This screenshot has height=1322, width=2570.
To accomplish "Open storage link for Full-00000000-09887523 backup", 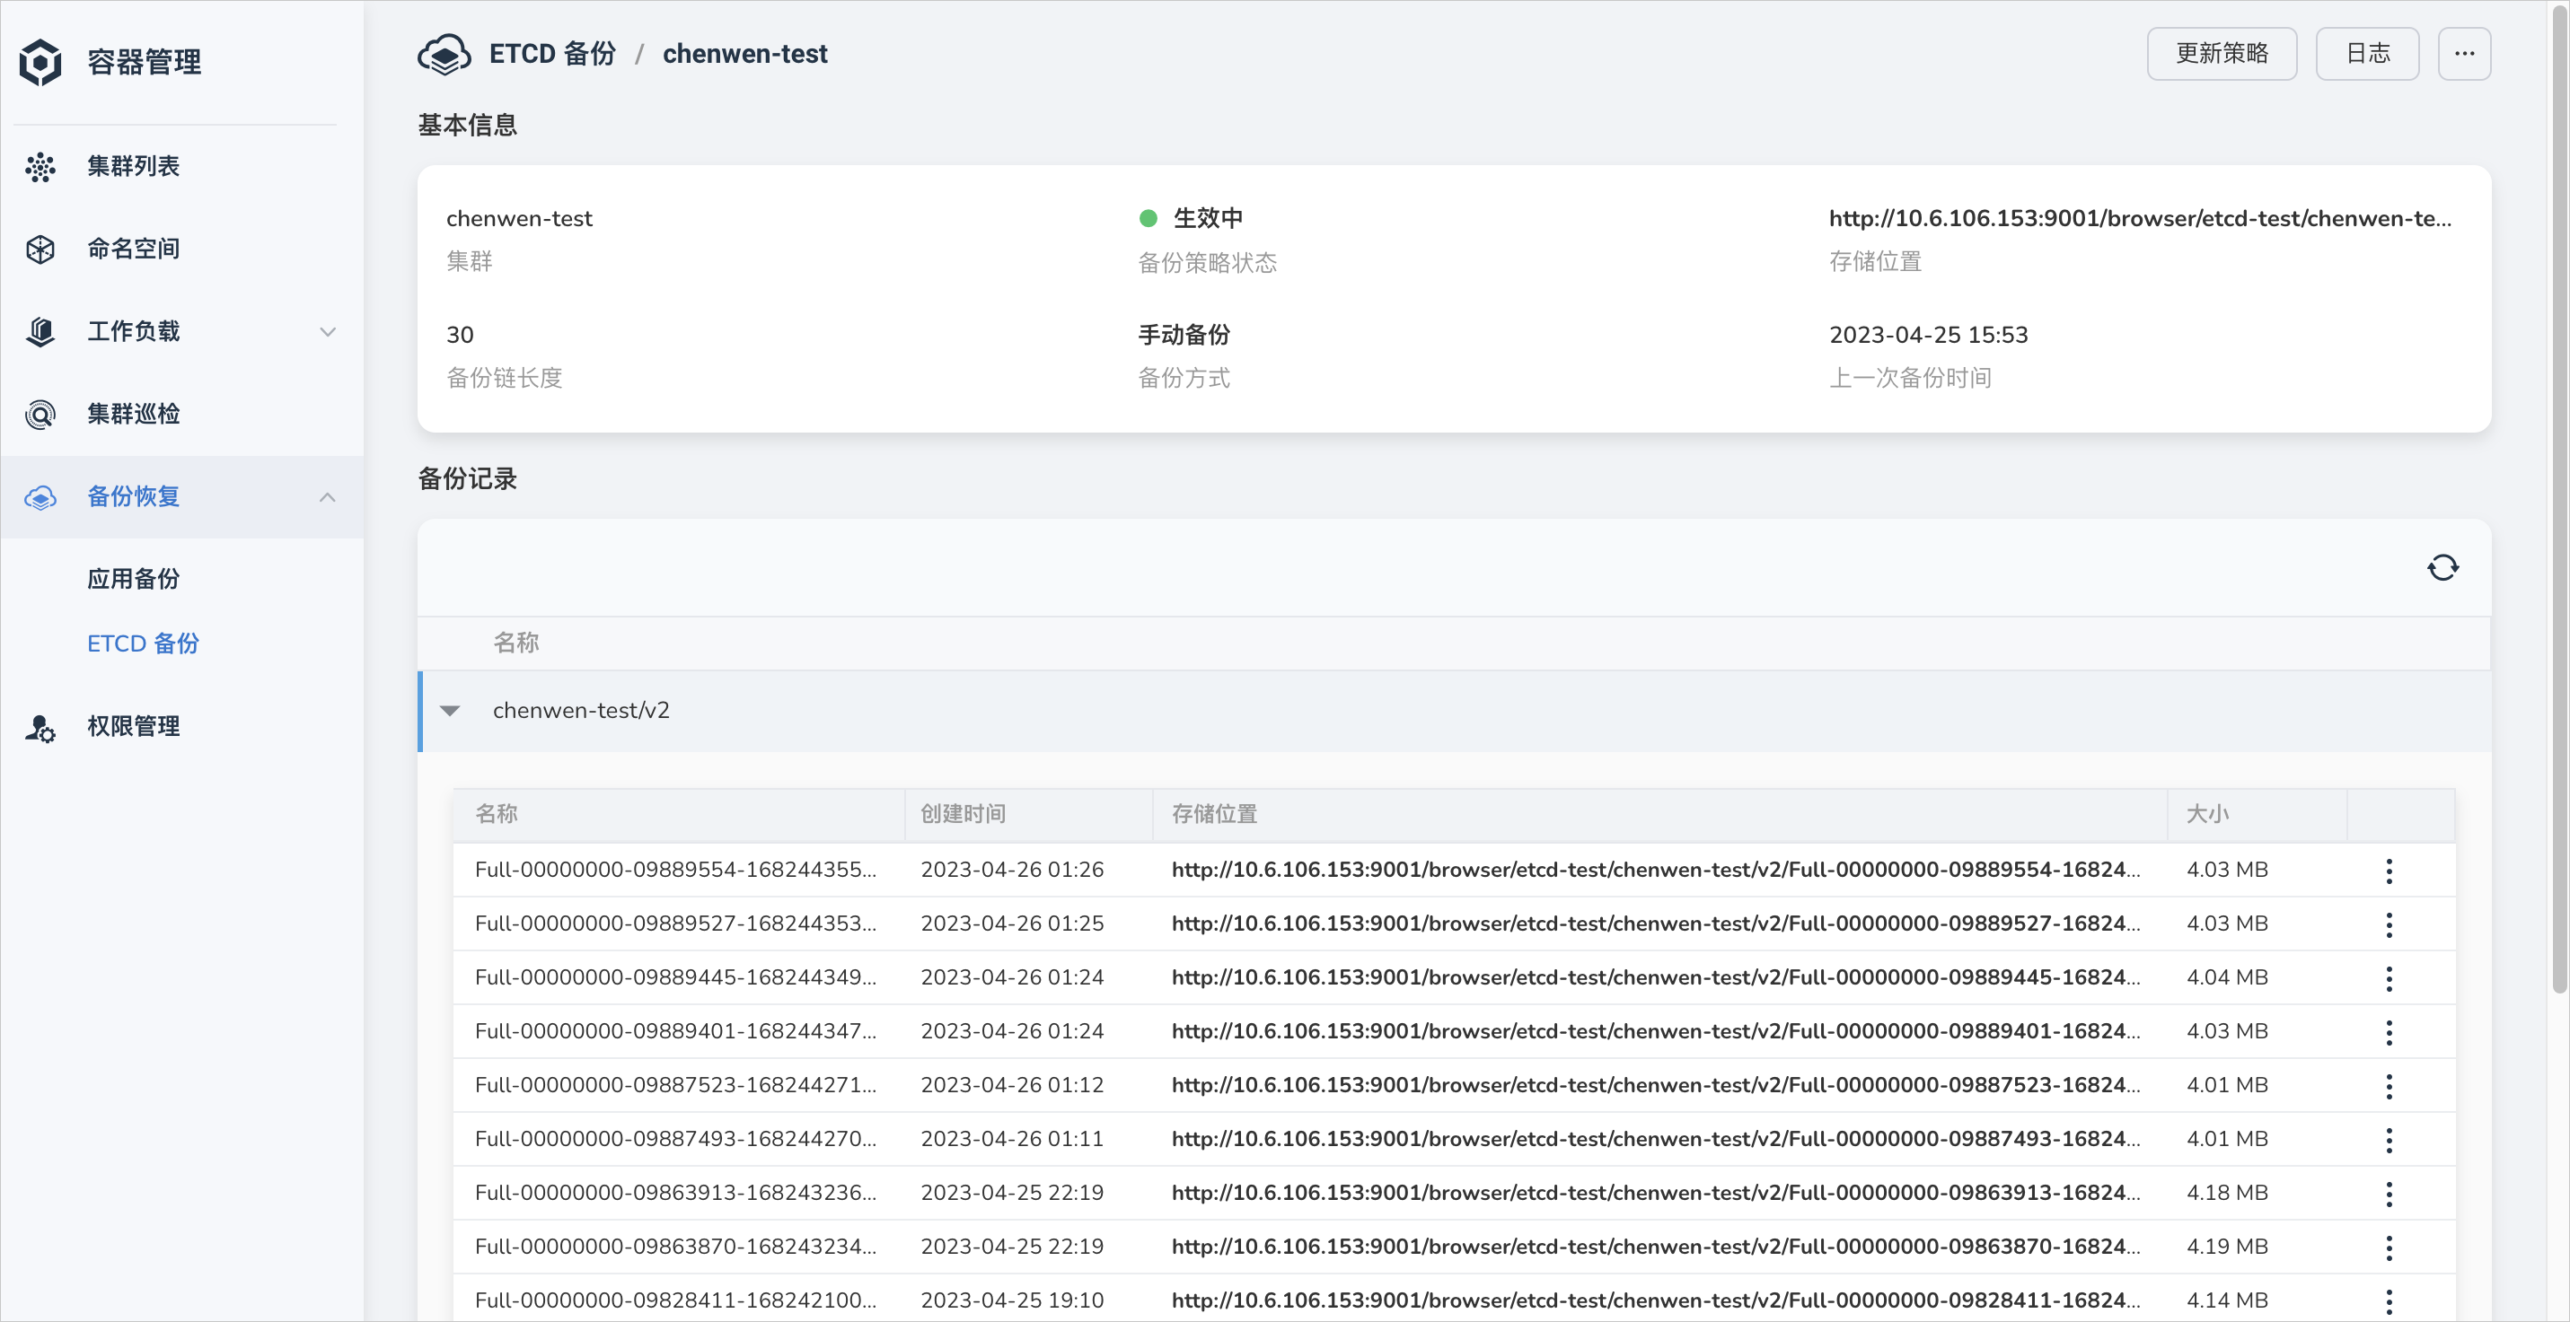I will [x=1655, y=1085].
